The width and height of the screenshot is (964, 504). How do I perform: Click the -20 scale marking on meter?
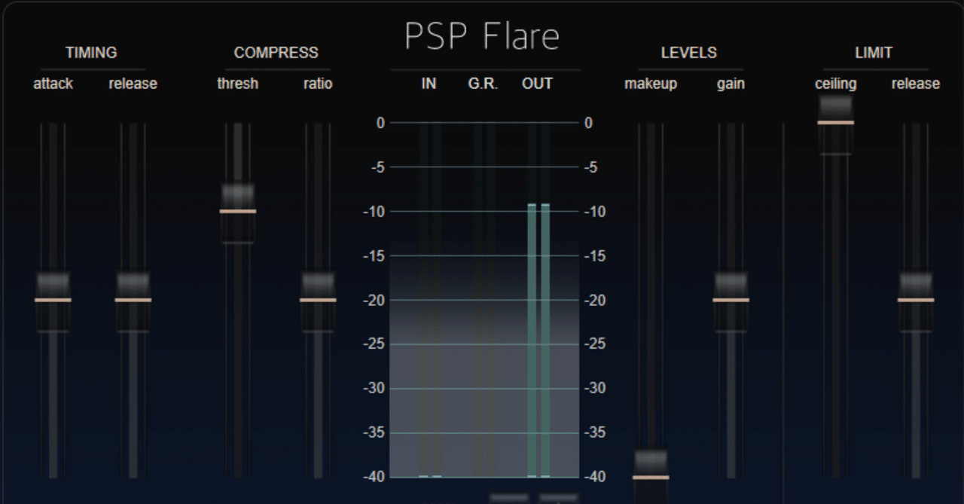pyautogui.click(x=374, y=300)
